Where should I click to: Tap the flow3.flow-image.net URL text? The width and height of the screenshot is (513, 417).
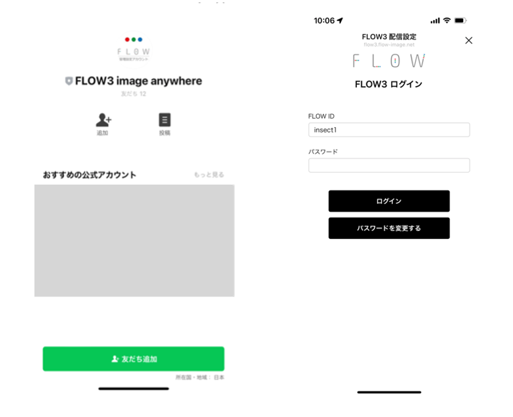coord(389,45)
